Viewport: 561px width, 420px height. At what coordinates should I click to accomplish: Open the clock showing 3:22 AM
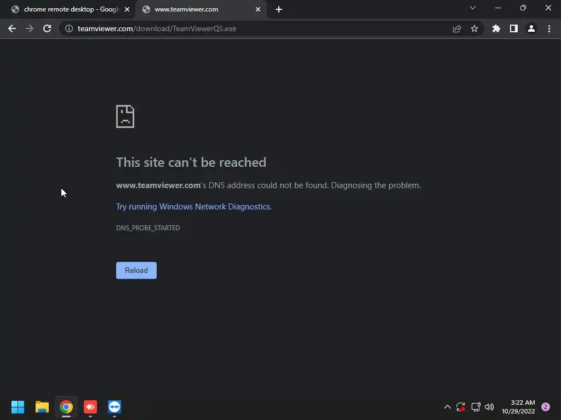pos(518,407)
